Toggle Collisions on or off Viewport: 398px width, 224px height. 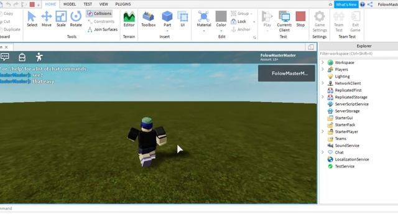(x=99, y=14)
